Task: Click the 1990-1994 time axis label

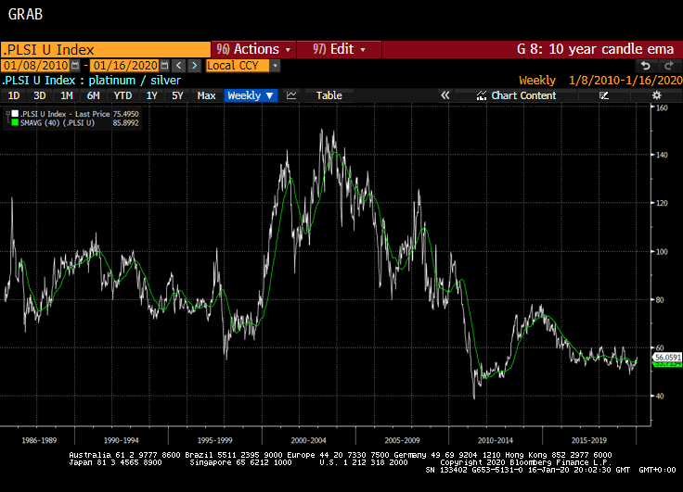Action: click(x=121, y=441)
